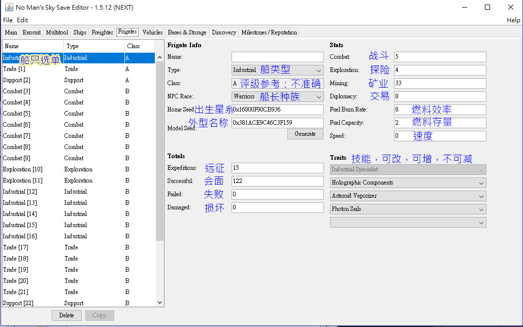Open the Help menu
Viewport: 523px width, 327px height.
coord(513,20)
